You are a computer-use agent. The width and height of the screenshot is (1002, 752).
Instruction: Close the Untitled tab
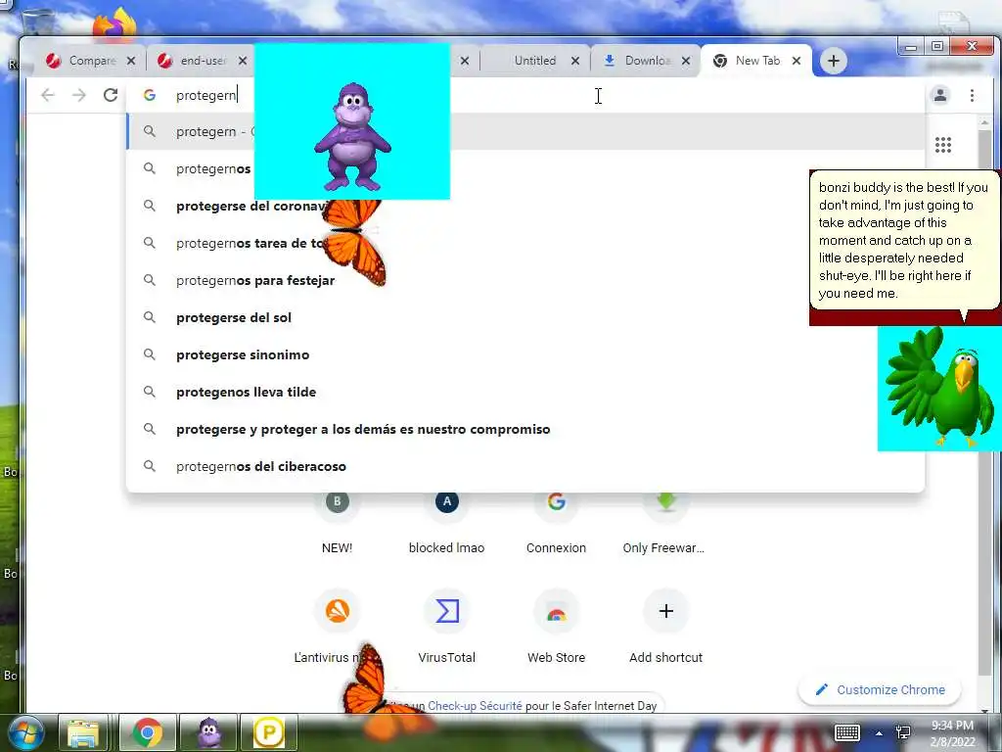pyautogui.click(x=574, y=61)
